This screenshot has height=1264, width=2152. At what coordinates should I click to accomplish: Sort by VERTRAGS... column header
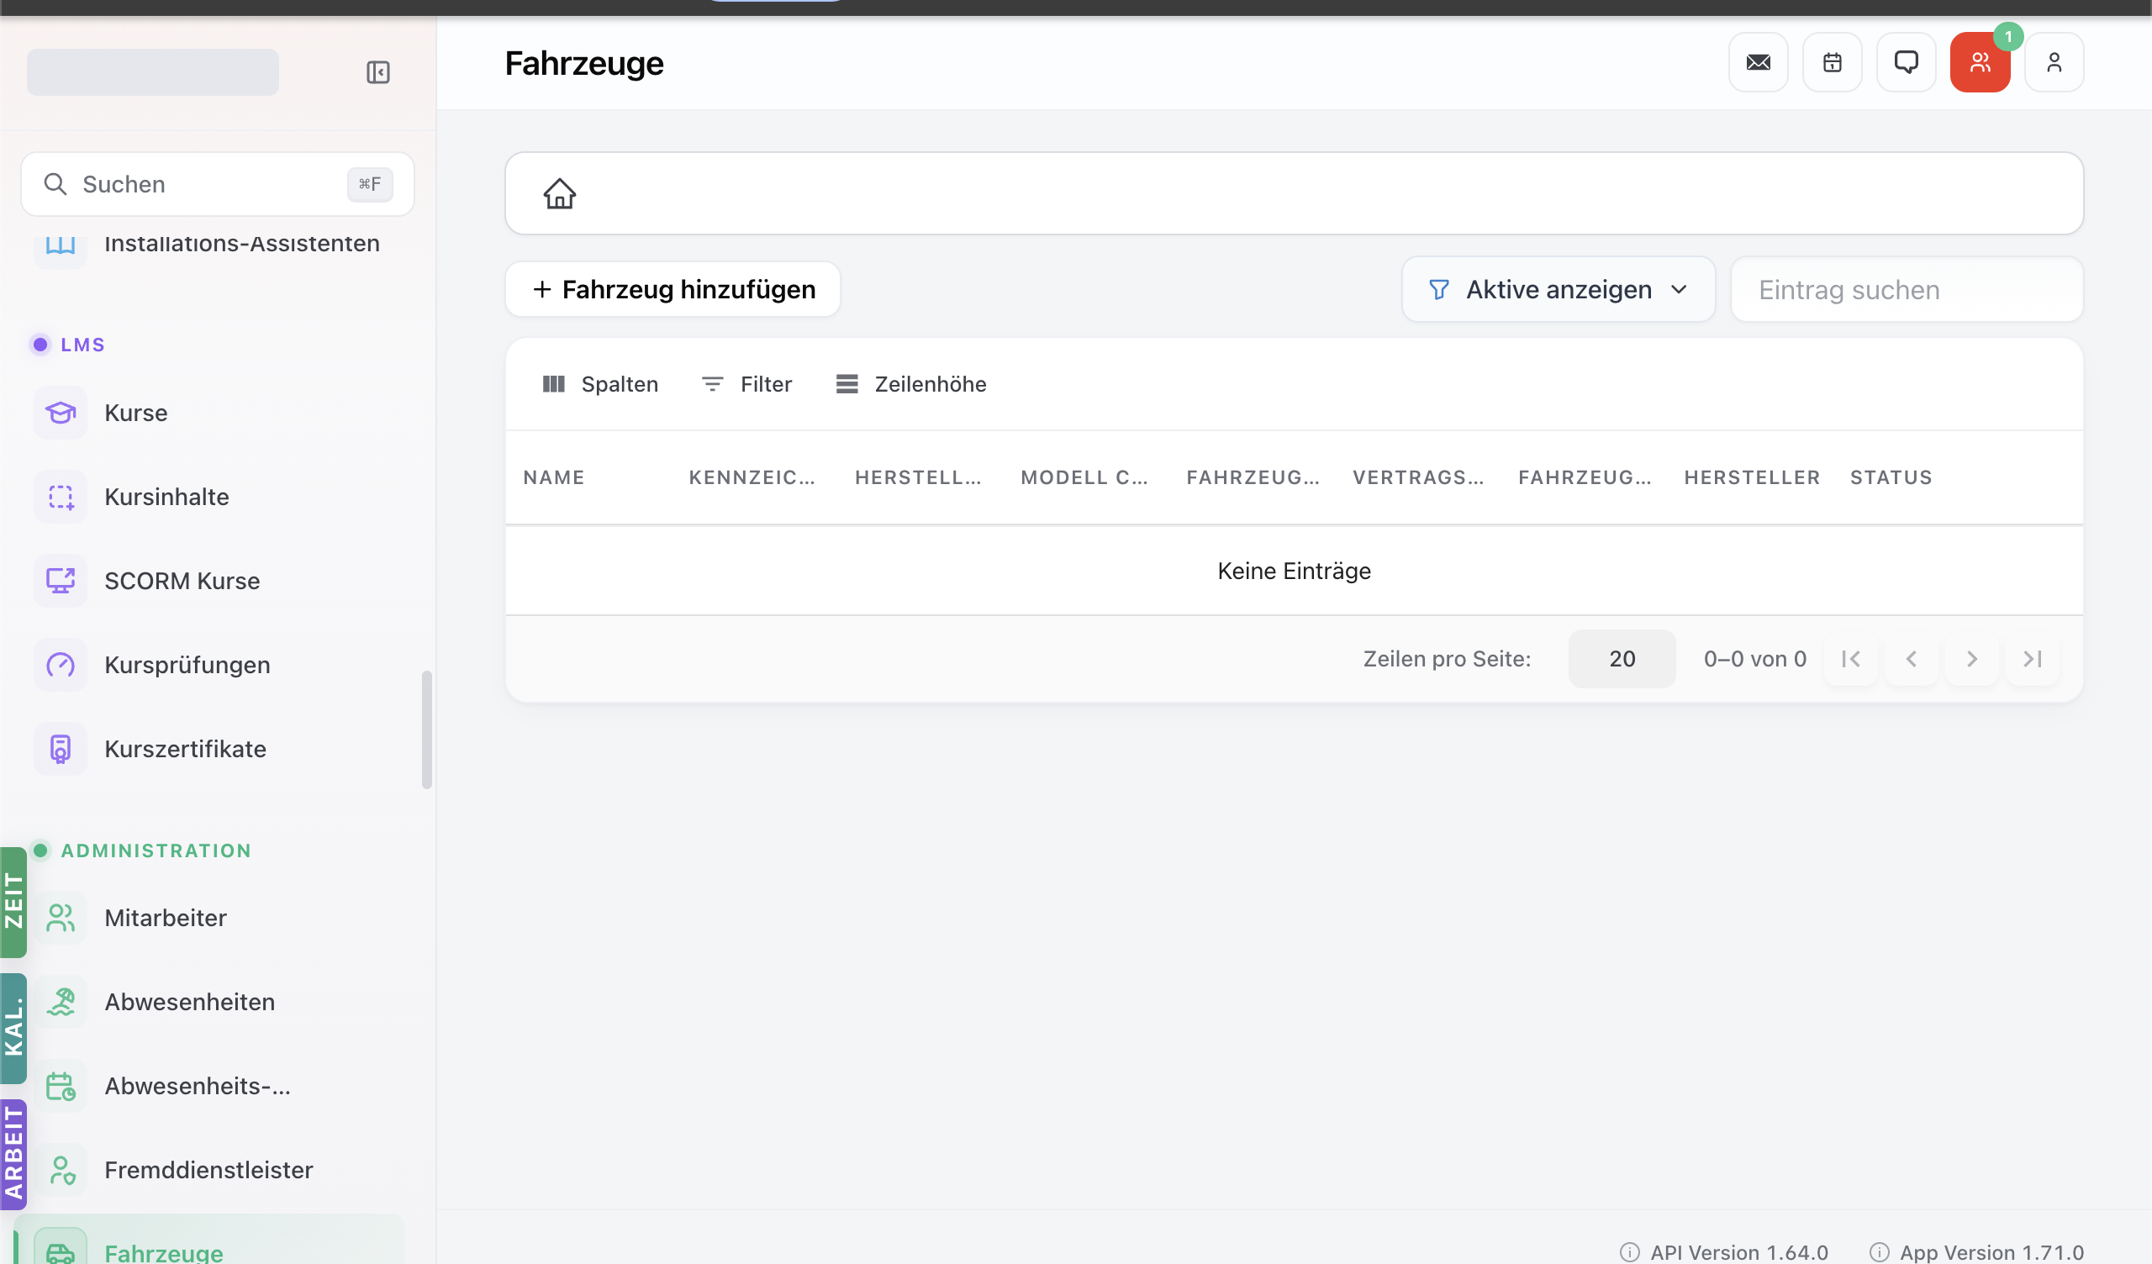(x=1417, y=477)
